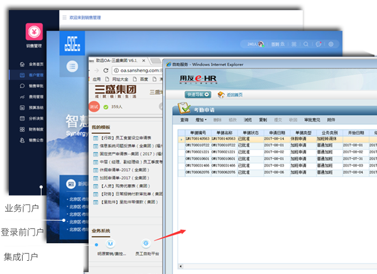Select 客户管理 in the sidebar
The width and height of the screenshot is (377, 274).
point(36,75)
